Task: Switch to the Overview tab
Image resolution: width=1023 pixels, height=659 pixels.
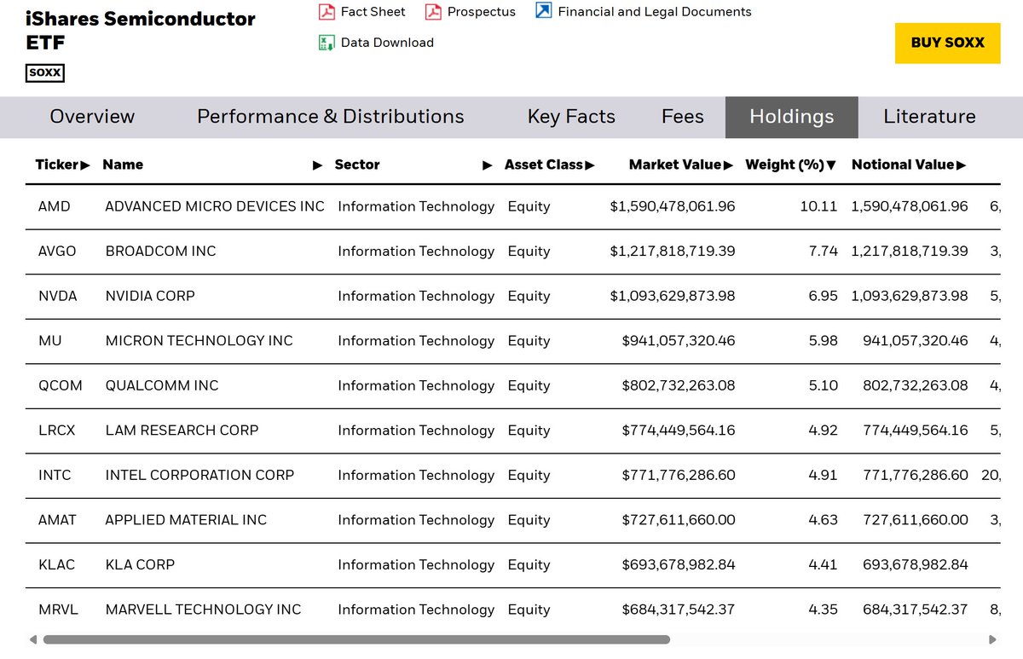Action: (92, 117)
